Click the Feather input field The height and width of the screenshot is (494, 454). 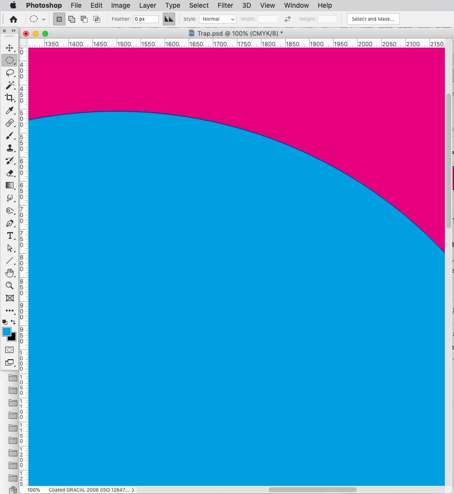[x=146, y=19]
